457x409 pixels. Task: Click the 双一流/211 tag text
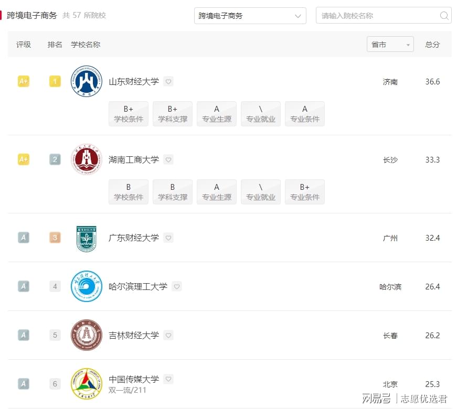click(127, 390)
